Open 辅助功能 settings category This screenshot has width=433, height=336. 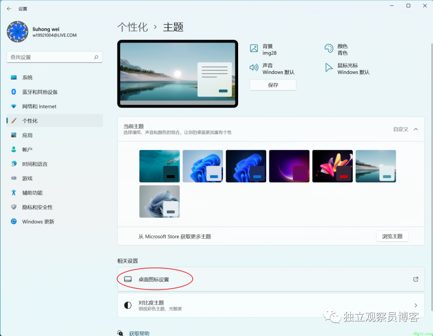[x=55, y=193]
